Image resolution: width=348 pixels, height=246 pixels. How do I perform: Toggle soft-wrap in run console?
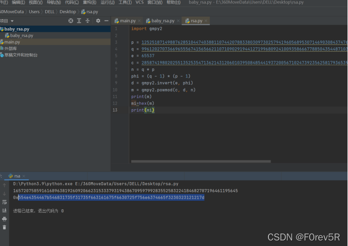[x=5, y=202]
